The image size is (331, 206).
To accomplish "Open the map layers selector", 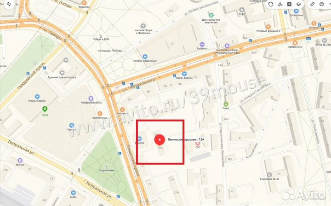I will (x=298, y=4).
